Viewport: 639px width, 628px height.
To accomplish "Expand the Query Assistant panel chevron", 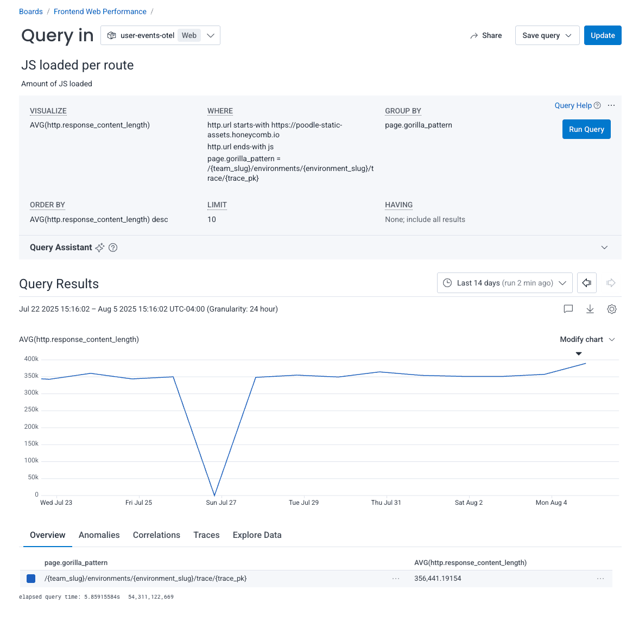I will [604, 248].
